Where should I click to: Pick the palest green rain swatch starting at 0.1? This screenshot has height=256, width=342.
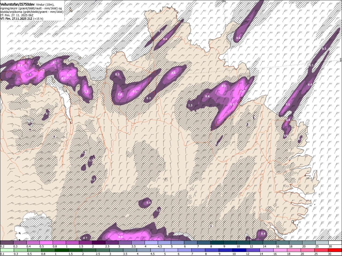click(7, 250)
